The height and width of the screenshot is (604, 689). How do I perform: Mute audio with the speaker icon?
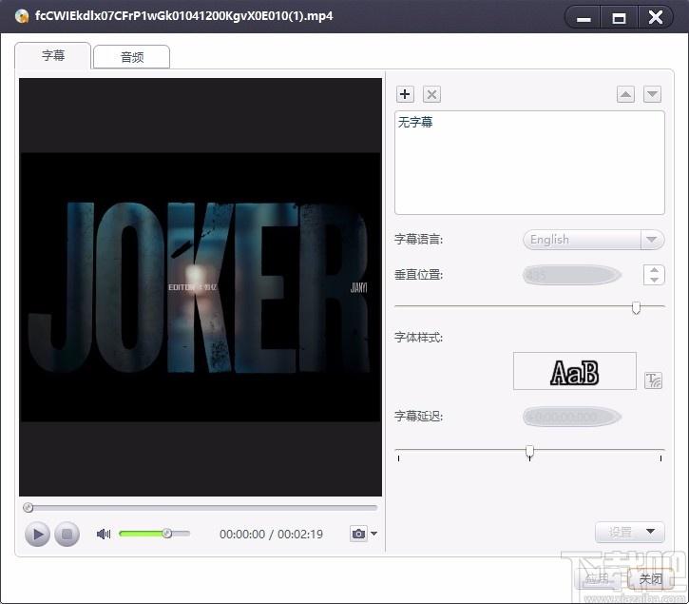[104, 534]
